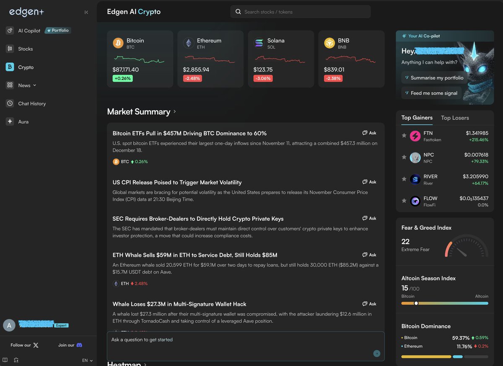Click the puzzle extension icon
The width and height of the screenshot is (503, 366).
pos(16,360)
